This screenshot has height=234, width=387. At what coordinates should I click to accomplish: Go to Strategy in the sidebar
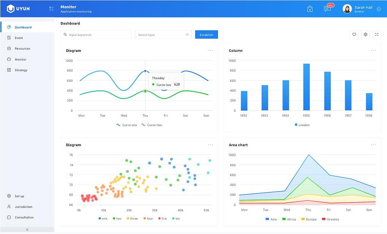pos(21,70)
